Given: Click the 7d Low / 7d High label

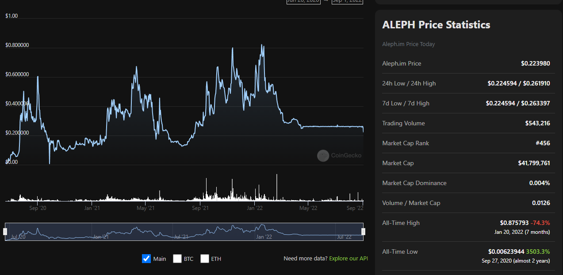Looking at the screenshot, I should [x=406, y=103].
